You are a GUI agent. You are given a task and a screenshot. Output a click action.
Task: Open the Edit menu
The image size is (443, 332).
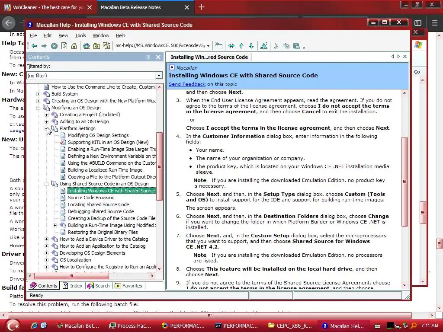(48, 35)
